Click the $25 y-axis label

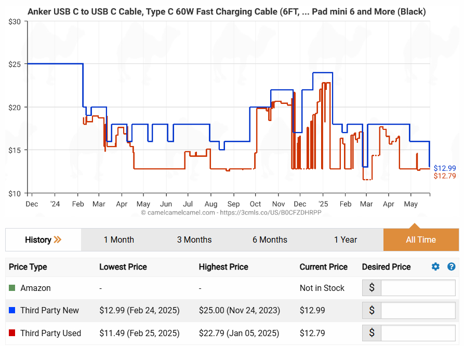point(14,64)
